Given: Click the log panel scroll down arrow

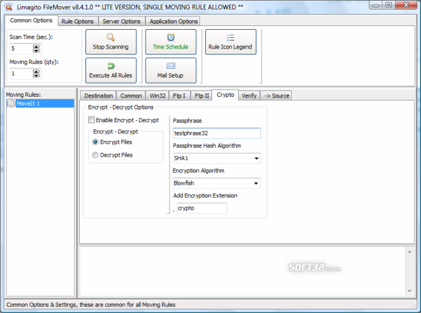Looking at the screenshot, I should pyautogui.click(x=410, y=291).
